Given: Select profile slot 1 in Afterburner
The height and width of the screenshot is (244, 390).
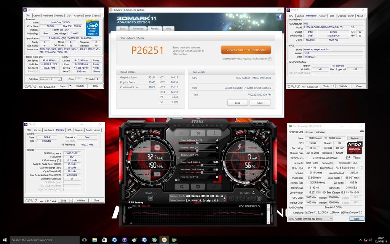Looking at the screenshot, I should 232,198.
